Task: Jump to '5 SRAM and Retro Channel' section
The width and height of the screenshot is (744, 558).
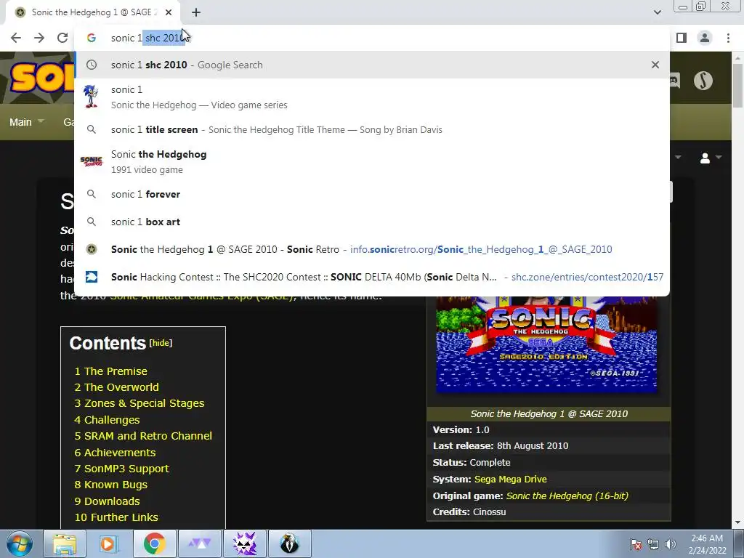Action: (143, 436)
